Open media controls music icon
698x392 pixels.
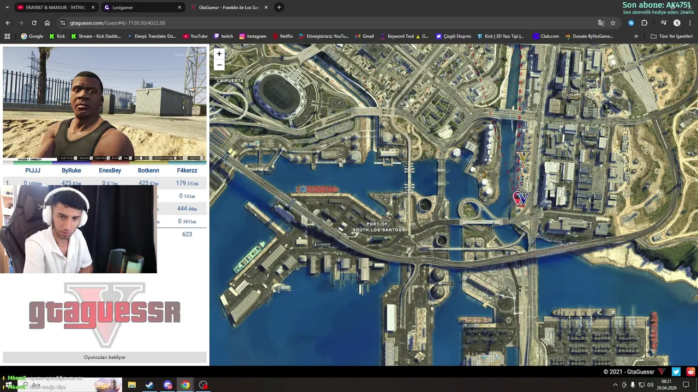(x=664, y=23)
